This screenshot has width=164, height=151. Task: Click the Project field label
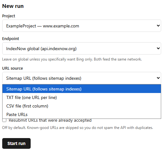pos(9,16)
